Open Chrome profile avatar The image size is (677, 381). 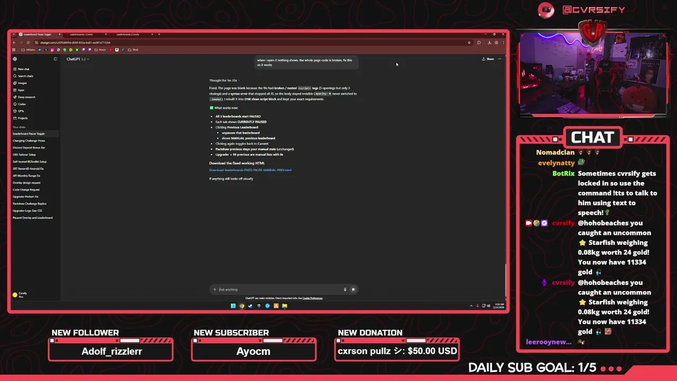496,42
